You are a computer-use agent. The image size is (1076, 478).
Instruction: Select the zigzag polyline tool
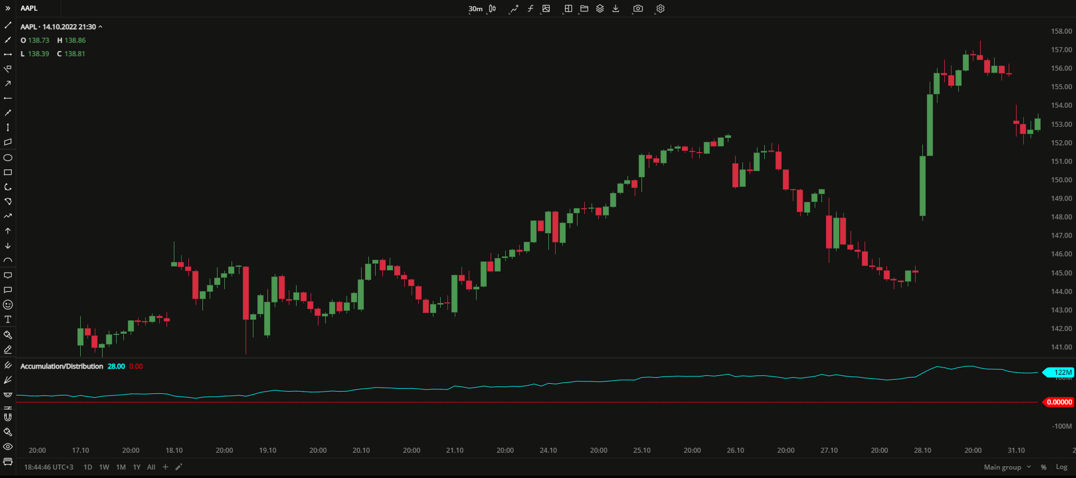8,216
